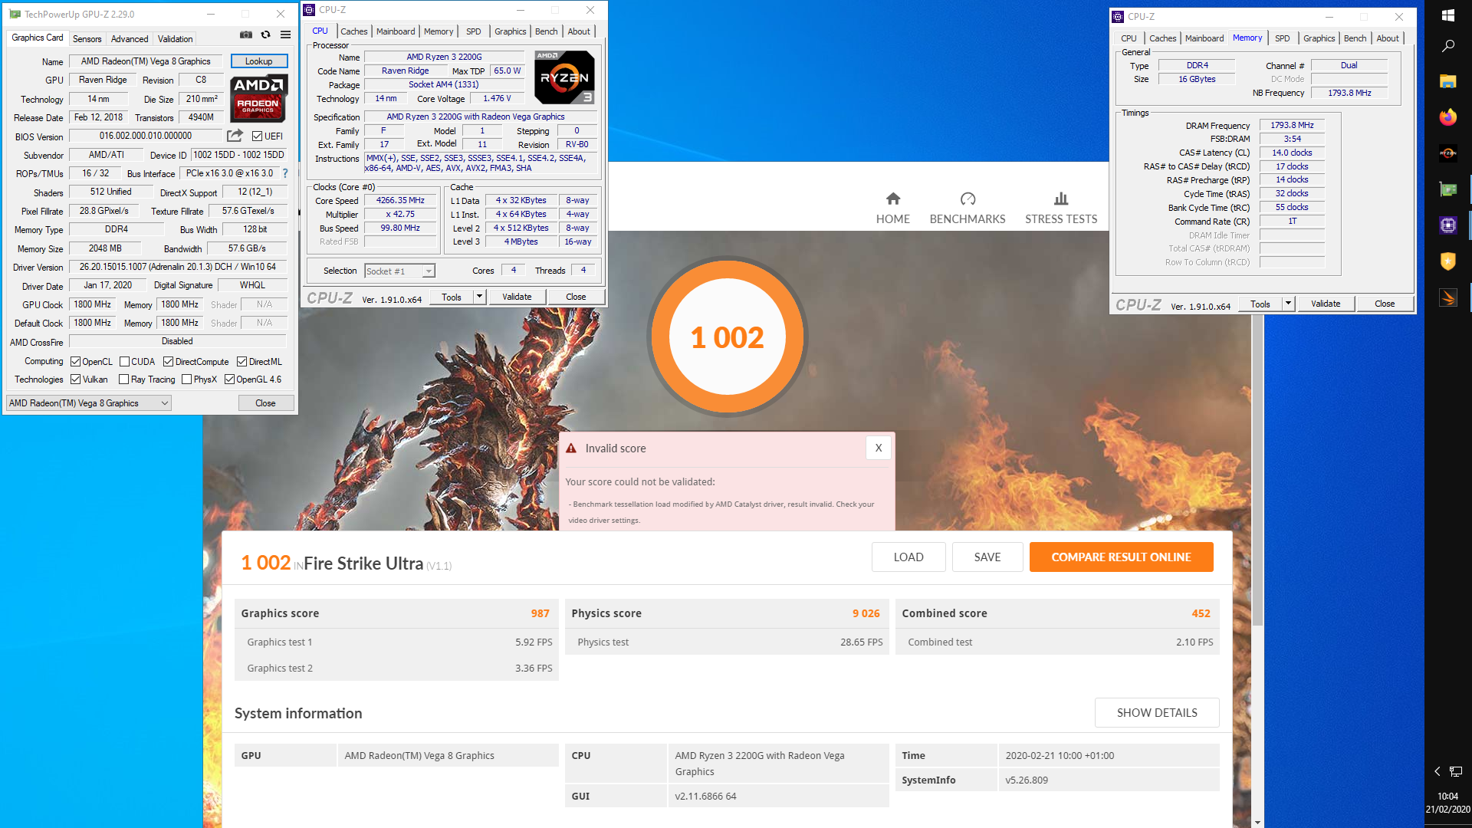Open the GPU-Z hamburger menu icon
1472x828 pixels.
coord(285,34)
